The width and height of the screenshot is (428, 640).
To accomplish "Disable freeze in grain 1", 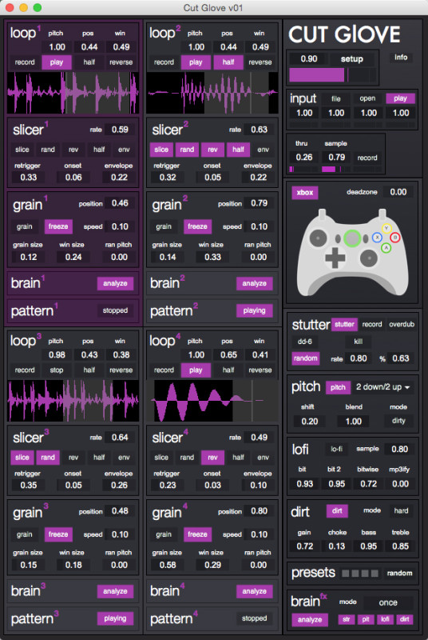I will (58, 226).
